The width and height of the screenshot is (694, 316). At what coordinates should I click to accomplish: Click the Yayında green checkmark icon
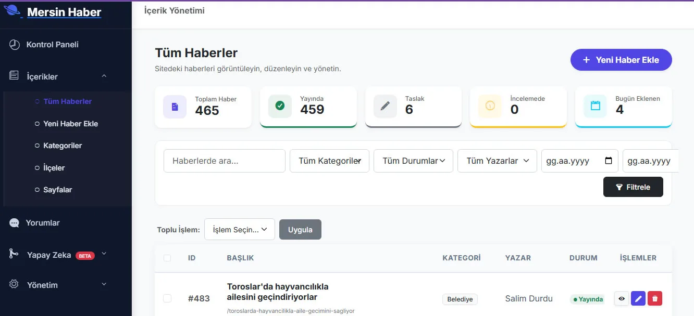tap(280, 106)
